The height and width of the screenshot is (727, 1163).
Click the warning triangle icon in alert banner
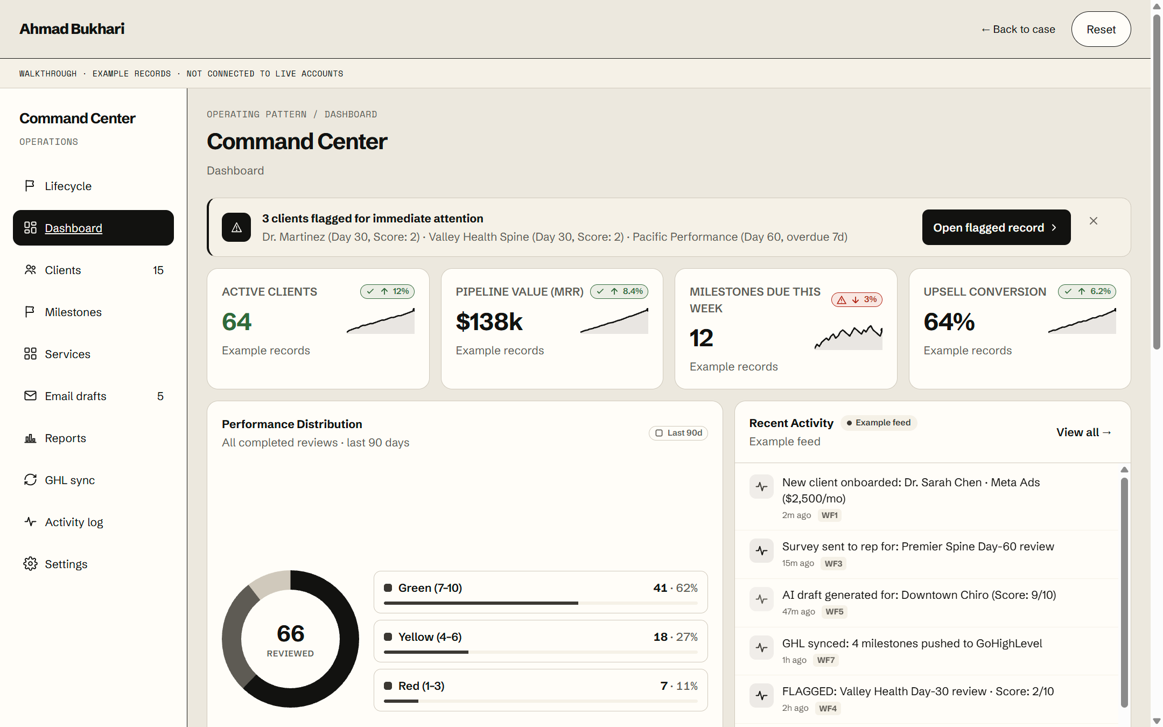(236, 227)
